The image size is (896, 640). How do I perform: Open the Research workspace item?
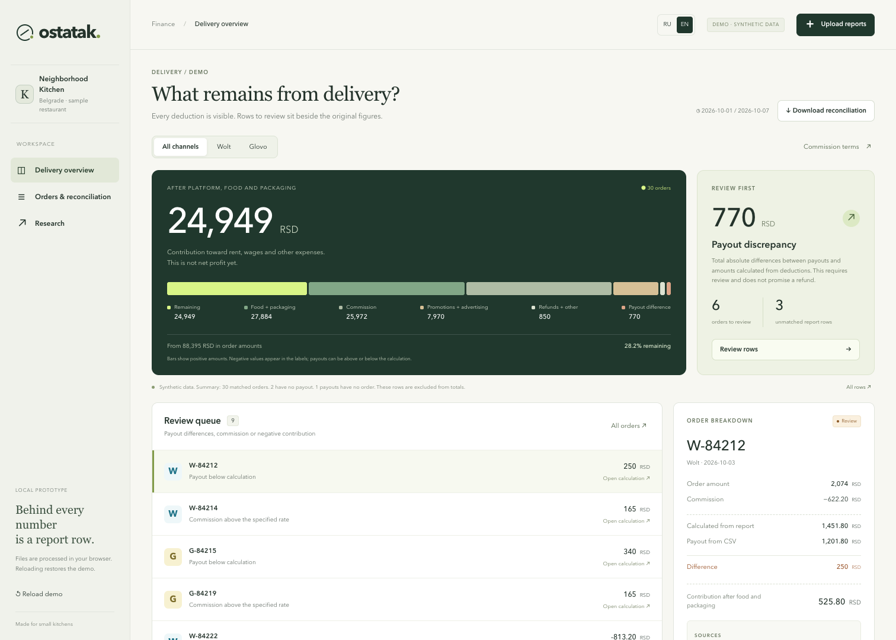click(x=65, y=223)
